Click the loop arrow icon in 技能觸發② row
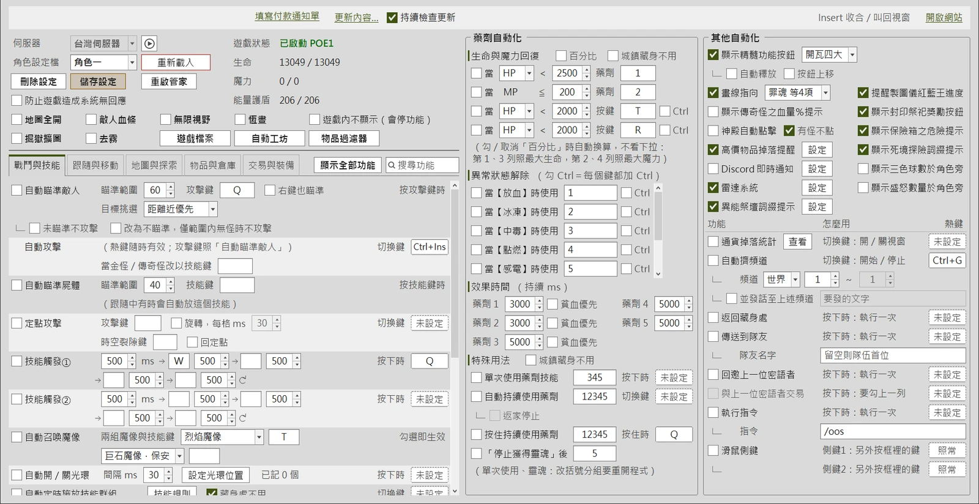 coord(243,418)
